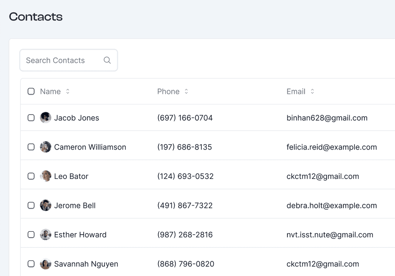This screenshot has height=276, width=395.
Task: Click the Cameron Williamson name
Action: [x=90, y=147]
